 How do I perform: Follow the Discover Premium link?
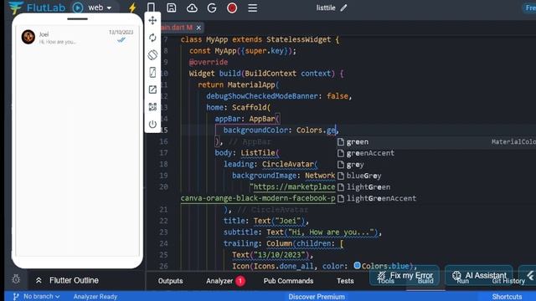tap(317, 297)
